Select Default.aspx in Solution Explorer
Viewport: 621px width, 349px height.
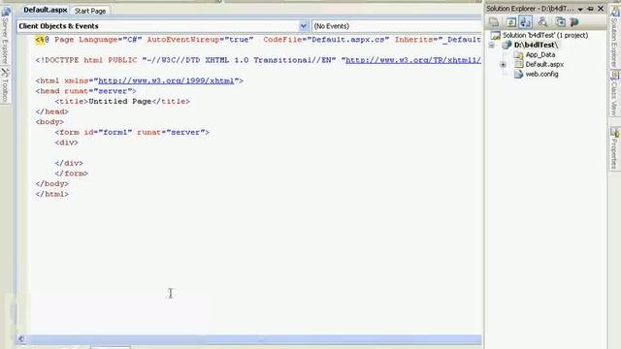coord(544,65)
